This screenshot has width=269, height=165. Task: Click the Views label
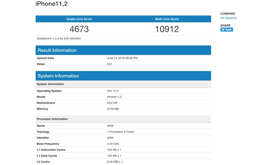[41, 64]
